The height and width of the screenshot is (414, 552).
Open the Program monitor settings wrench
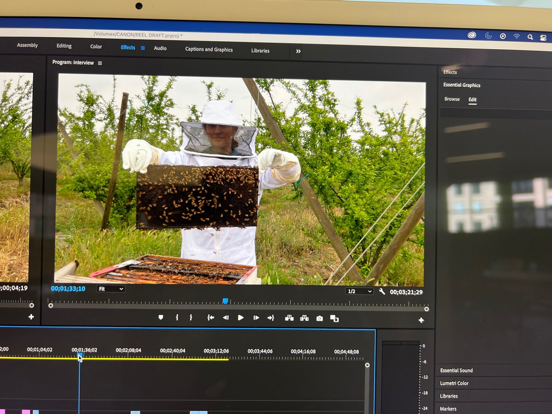point(382,291)
